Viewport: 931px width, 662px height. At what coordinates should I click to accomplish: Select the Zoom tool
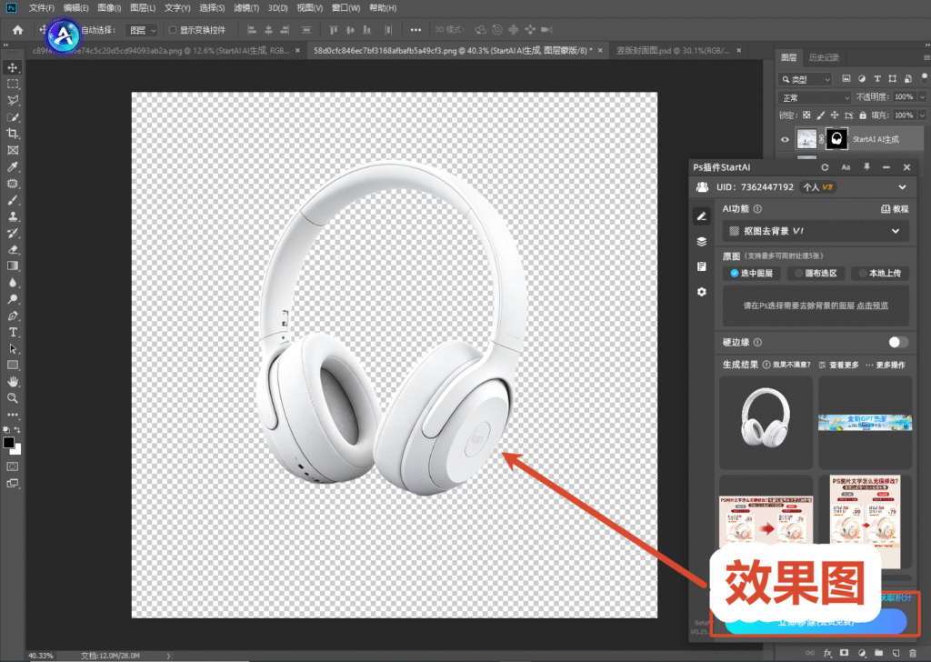13,398
